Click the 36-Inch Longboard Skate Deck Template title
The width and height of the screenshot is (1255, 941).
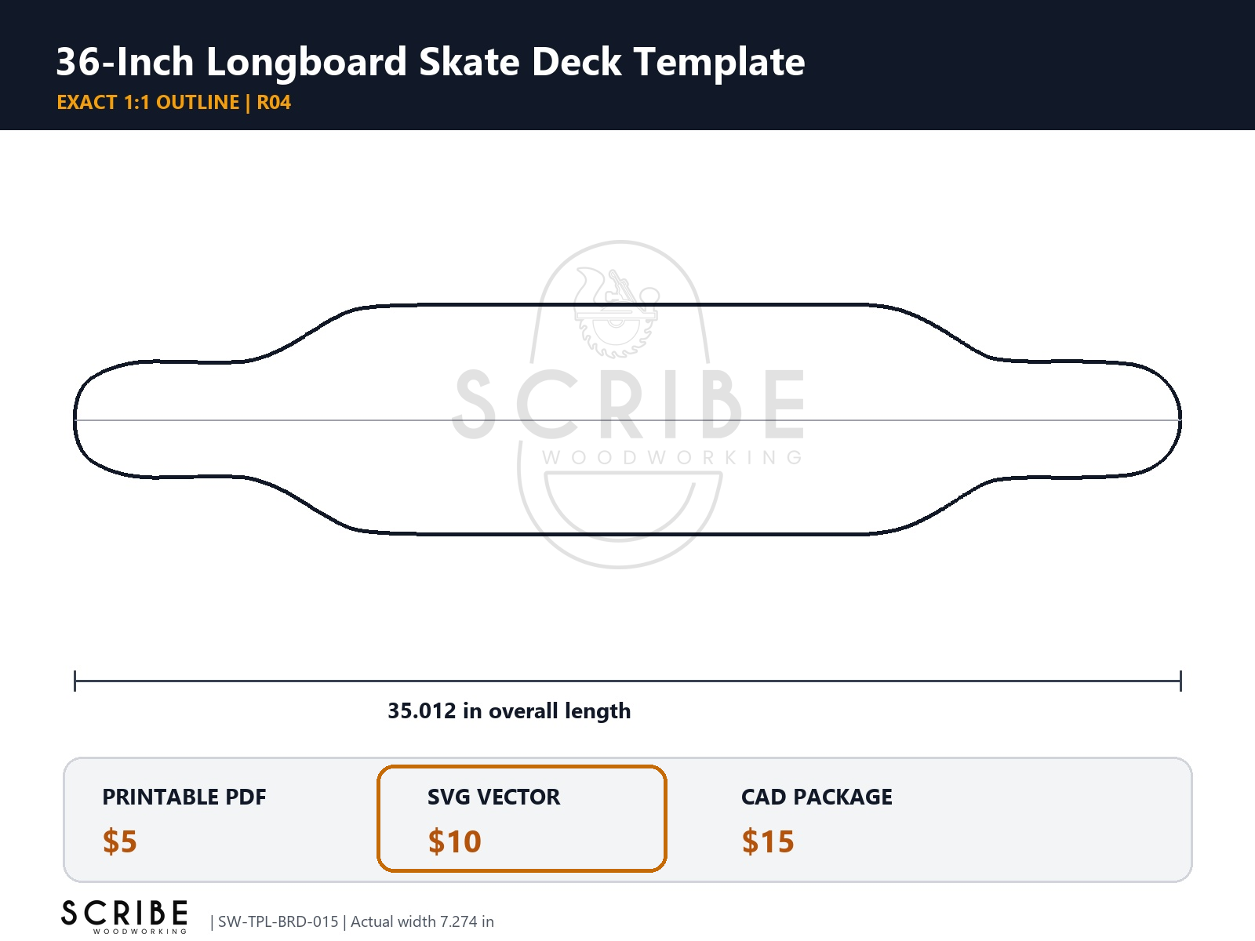pyautogui.click(x=431, y=61)
